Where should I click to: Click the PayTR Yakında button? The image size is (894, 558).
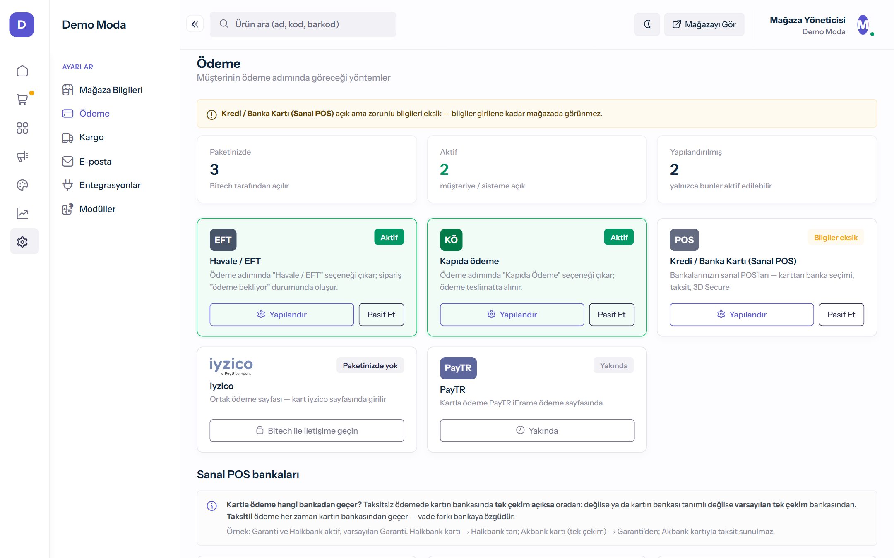(537, 431)
